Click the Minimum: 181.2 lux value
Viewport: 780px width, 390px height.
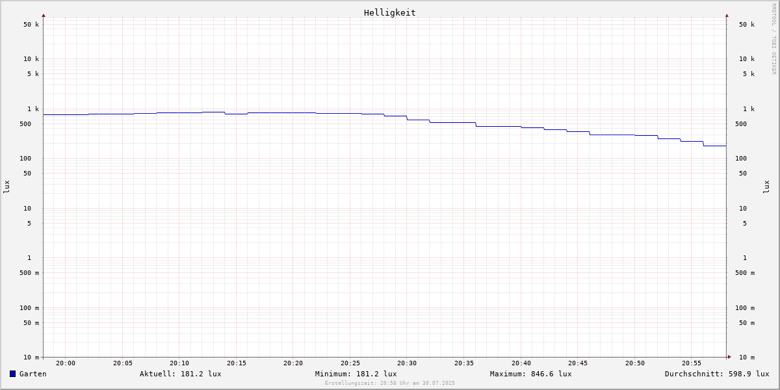pos(356,374)
